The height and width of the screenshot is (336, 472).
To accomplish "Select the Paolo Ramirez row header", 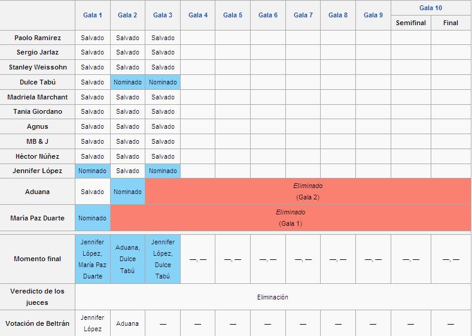I will coord(37,38).
